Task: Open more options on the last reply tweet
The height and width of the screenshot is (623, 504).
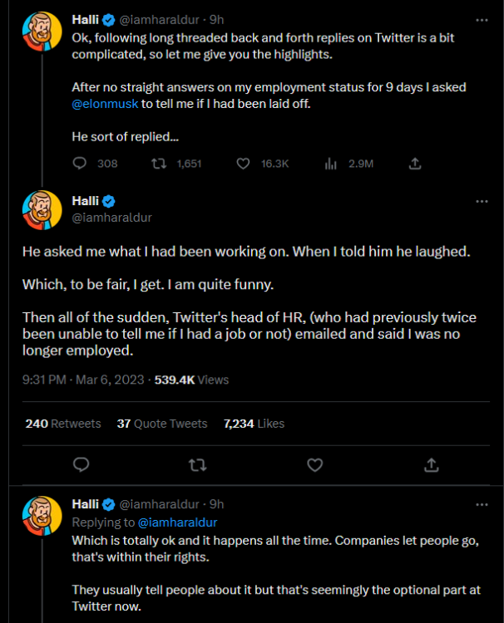Action: click(x=482, y=504)
